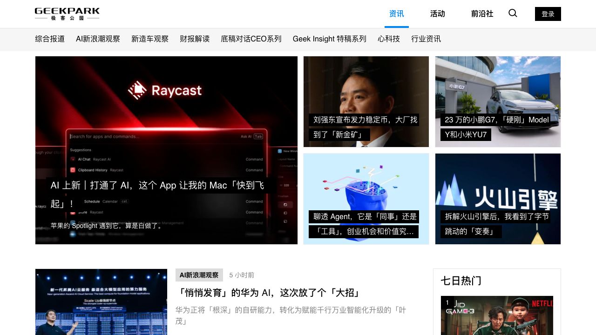Viewport: 596px width, 335px height.
Task: Select the AI新浪潮观察 category in subnav
Action: (x=98, y=39)
